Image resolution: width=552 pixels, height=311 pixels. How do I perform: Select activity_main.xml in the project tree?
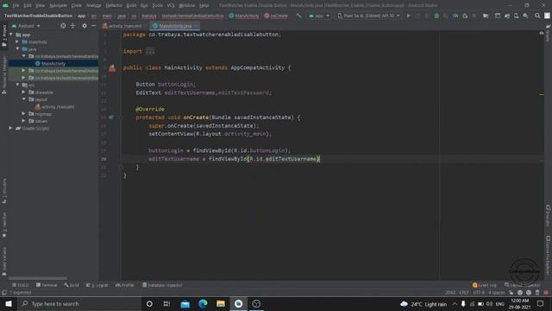tap(55, 106)
